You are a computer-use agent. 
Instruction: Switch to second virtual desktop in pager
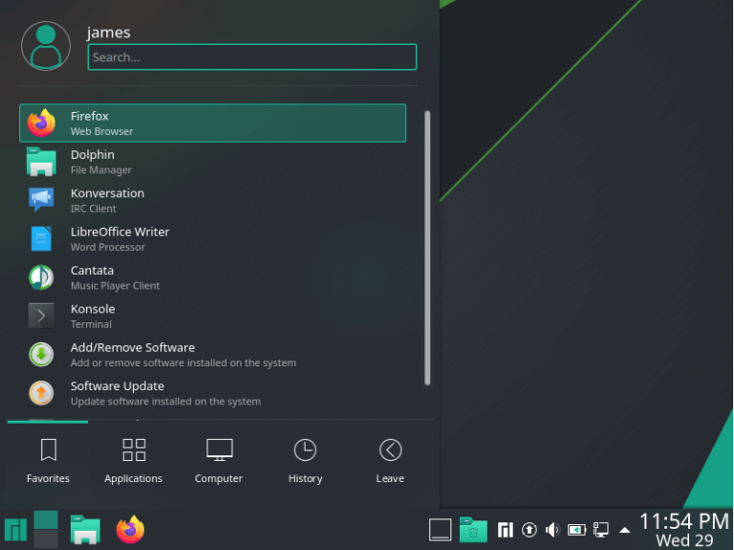[46, 539]
